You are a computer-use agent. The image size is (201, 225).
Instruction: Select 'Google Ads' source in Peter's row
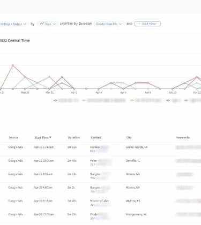[16, 161]
